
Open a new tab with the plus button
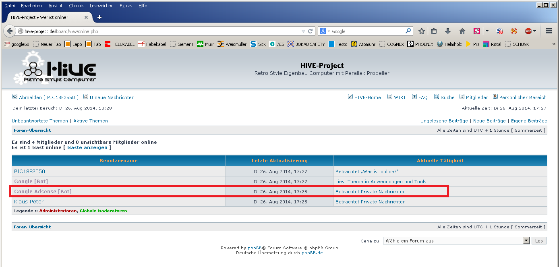point(99,17)
